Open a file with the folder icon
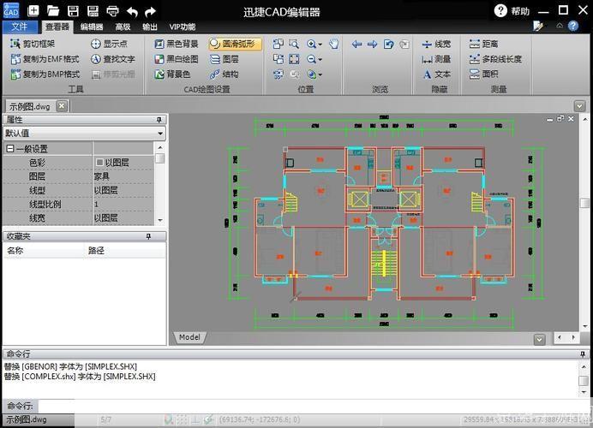593x428 pixels. [53, 11]
